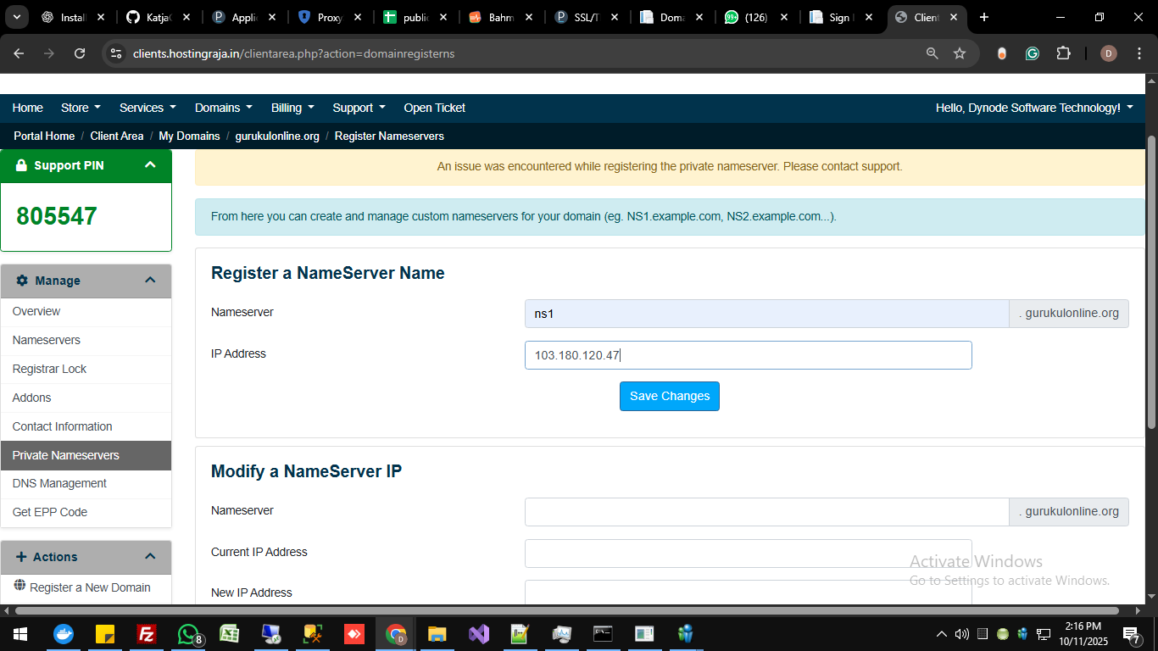Reload the page
Screen dimensions: 1158x651
tap(80, 53)
